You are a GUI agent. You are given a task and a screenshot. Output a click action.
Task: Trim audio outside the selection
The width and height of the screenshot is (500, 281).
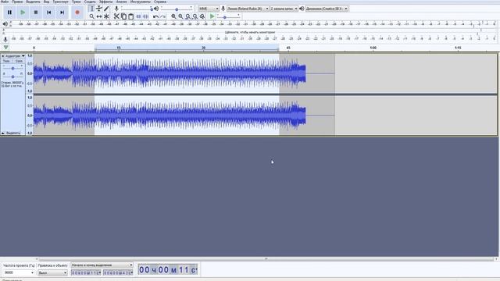(x=138, y=16)
